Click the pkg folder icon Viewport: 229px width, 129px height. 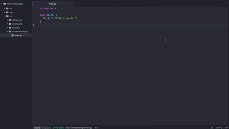tap(7, 12)
